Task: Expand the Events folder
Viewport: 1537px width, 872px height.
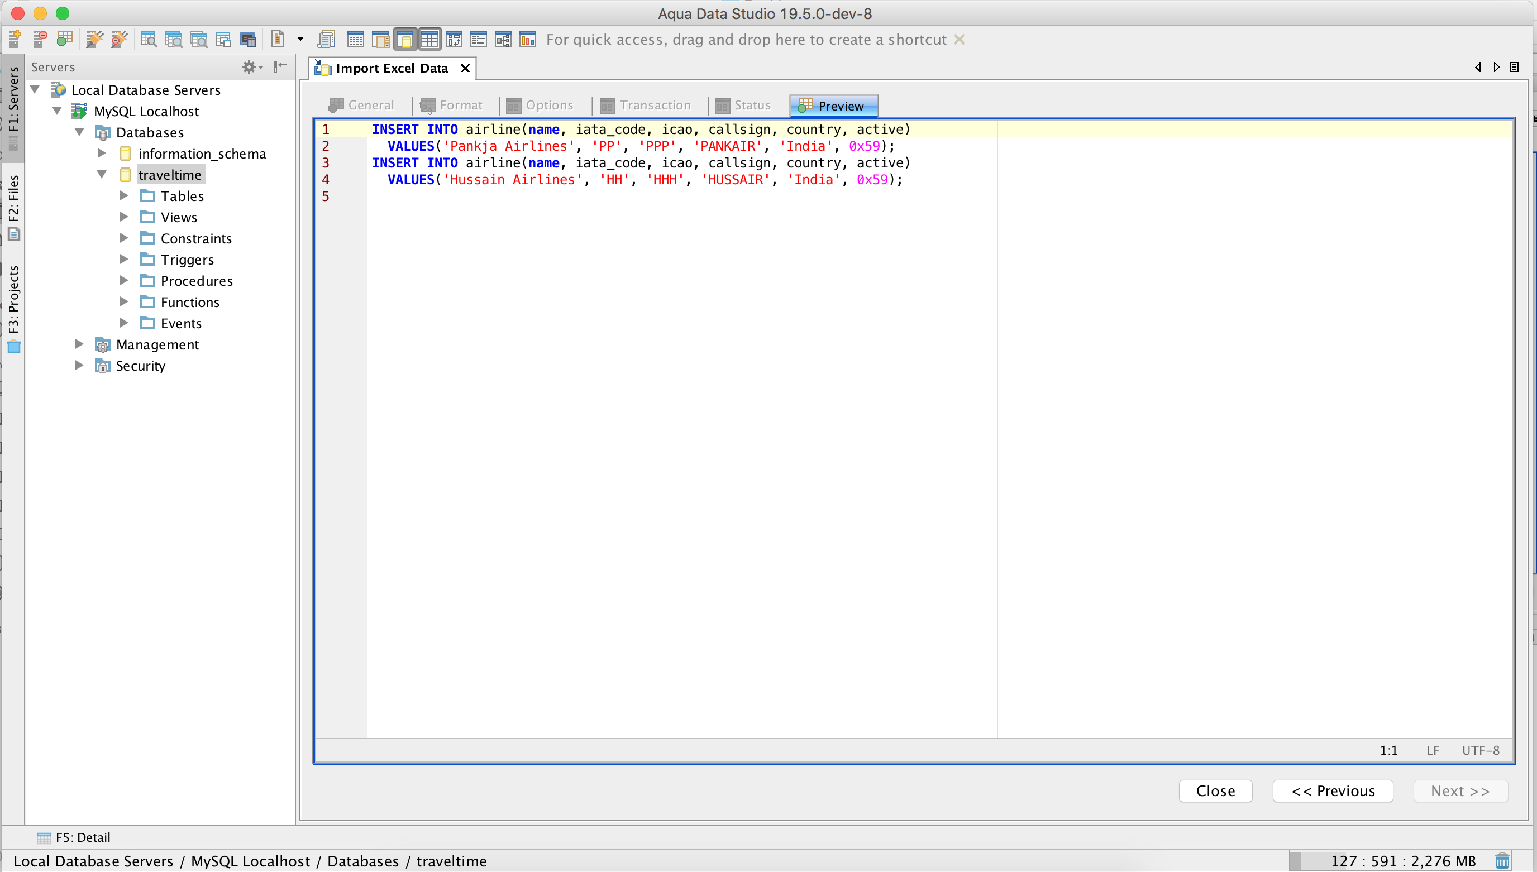Action: pyautogui.click(x=124, y=323)
